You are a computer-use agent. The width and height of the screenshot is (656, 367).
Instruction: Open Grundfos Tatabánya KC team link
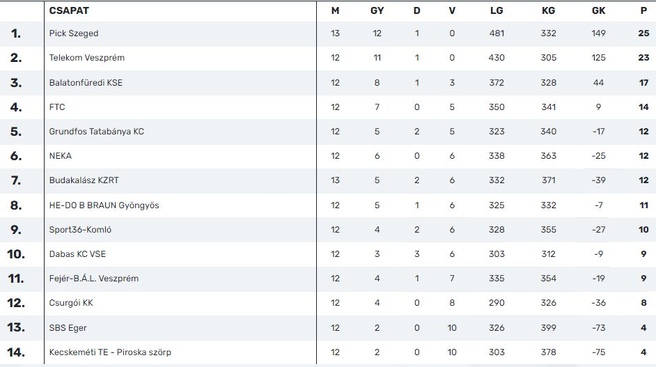[97, 132]
